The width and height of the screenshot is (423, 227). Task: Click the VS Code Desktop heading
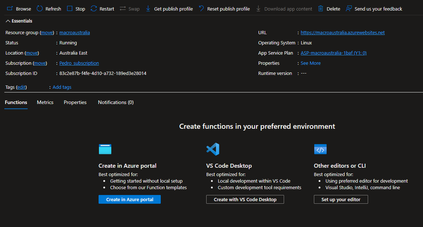[229, 166]
